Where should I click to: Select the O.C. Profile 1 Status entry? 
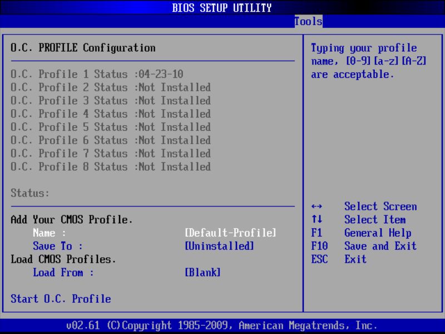[110, 73]
